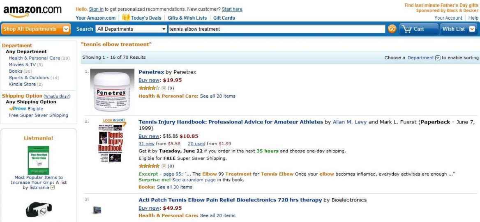
Task: Click the Amazon.com logo
Action: point(33,11)
